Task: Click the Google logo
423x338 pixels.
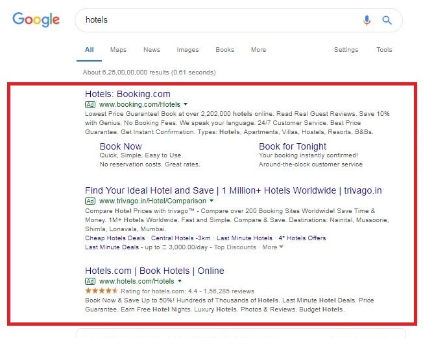Action: (x=36, y=19)
